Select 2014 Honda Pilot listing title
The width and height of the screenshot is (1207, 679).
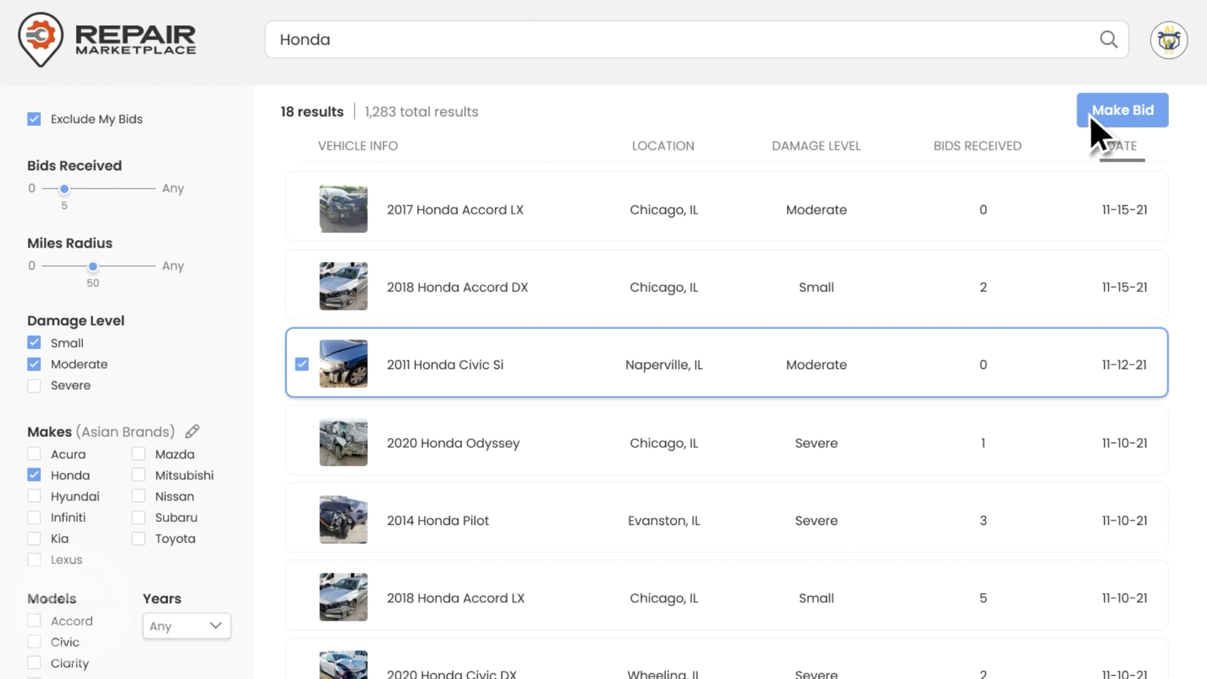[438, 521]
